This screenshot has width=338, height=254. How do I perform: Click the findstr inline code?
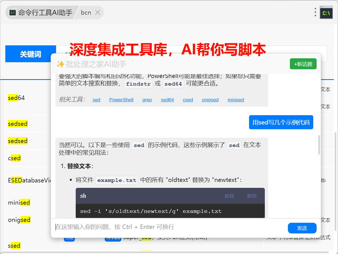tap(138, 84)
